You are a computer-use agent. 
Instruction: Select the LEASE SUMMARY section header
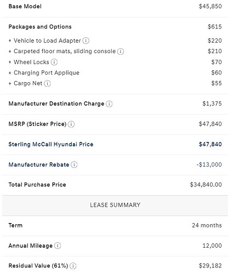115,205
